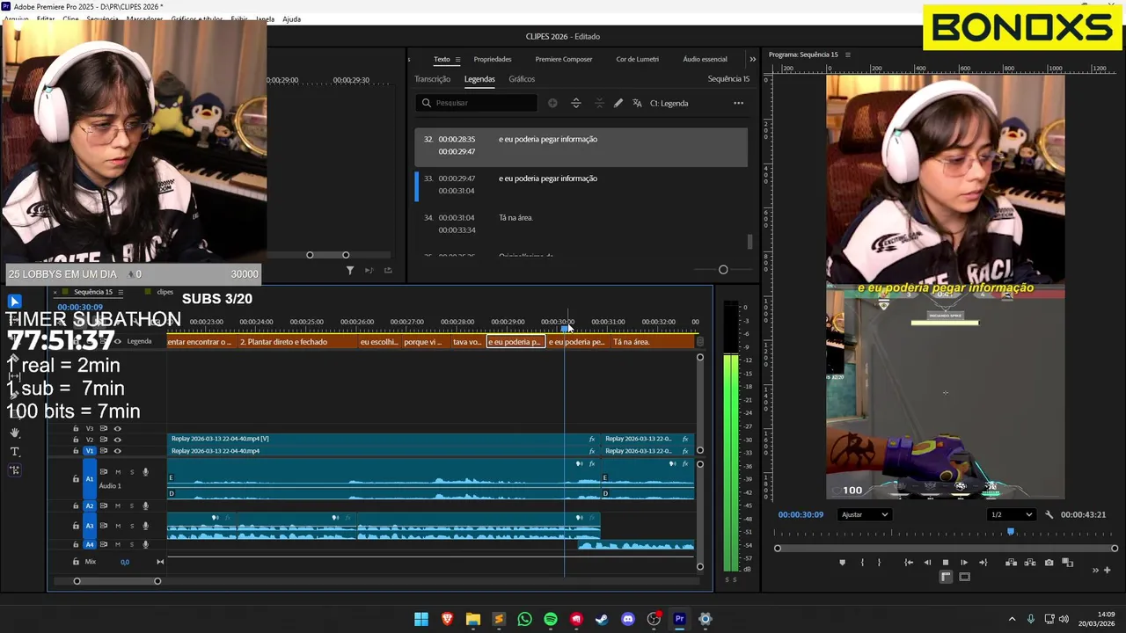
Task: Click the split caption icon in Legendas toolbar
Action: pos(576,103)
